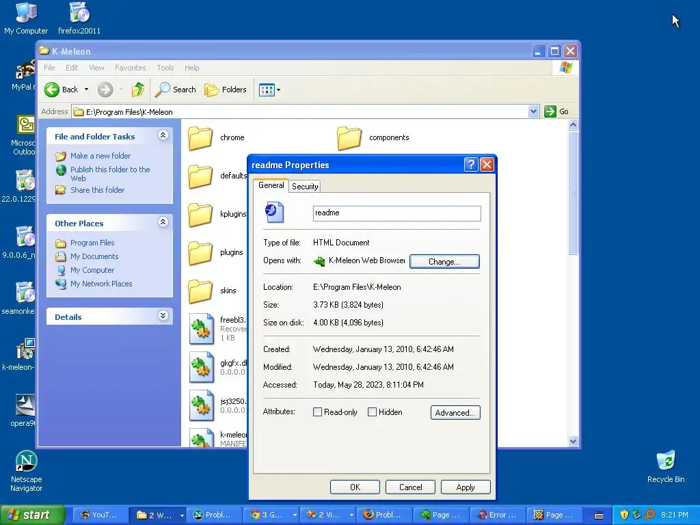Open the Views dropdown arrow
700x525 pixels.
[279, 90]
